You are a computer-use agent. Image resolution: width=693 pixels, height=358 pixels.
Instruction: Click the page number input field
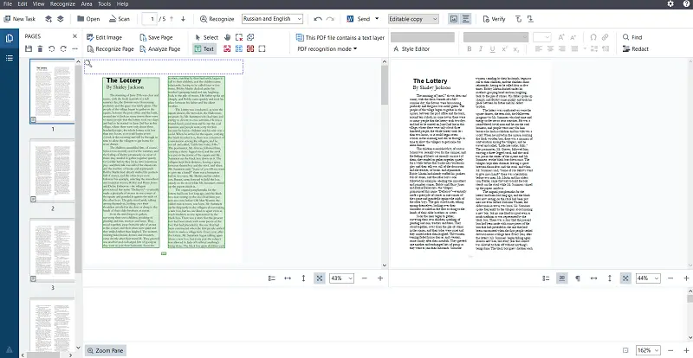tap(150, 19)
